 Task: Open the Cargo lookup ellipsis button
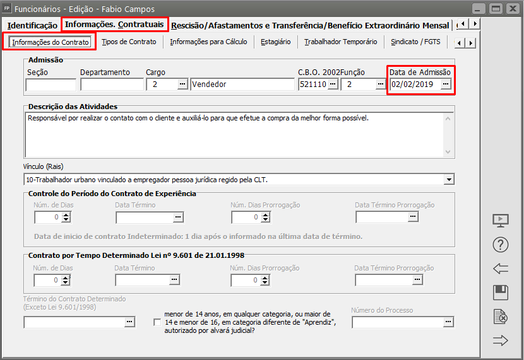pos(182,84)
